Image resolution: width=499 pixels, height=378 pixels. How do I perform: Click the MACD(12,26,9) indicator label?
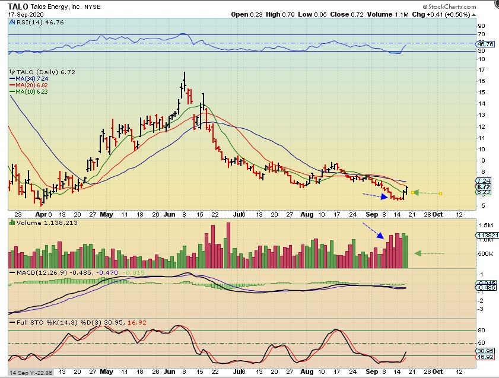33,271
